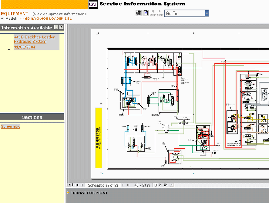Click the document page icon
The width and height of the screenshot is (269, 203).
[x=146, y=13]
